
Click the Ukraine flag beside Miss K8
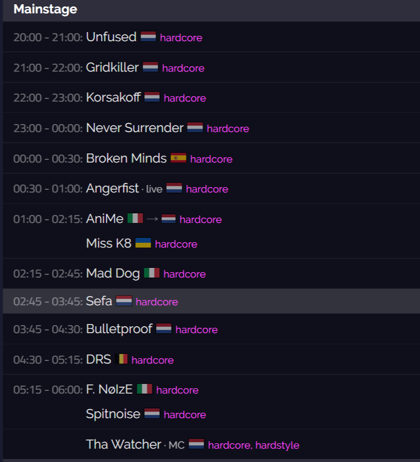tap(143, 243)
